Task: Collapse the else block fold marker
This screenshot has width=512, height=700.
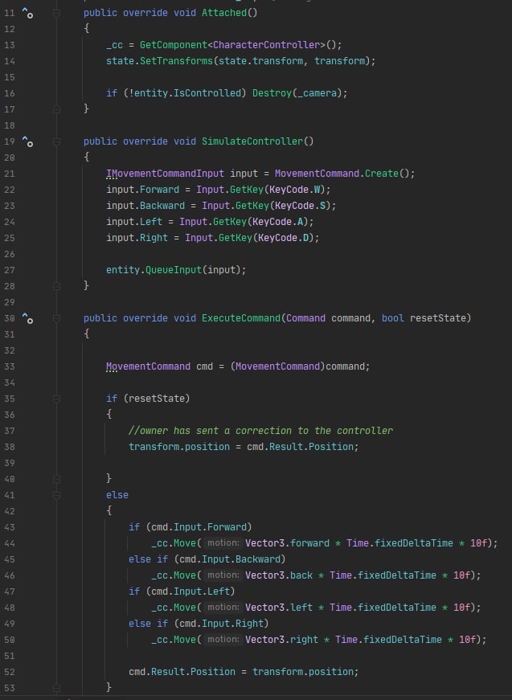Action: (x=57, y=495)
